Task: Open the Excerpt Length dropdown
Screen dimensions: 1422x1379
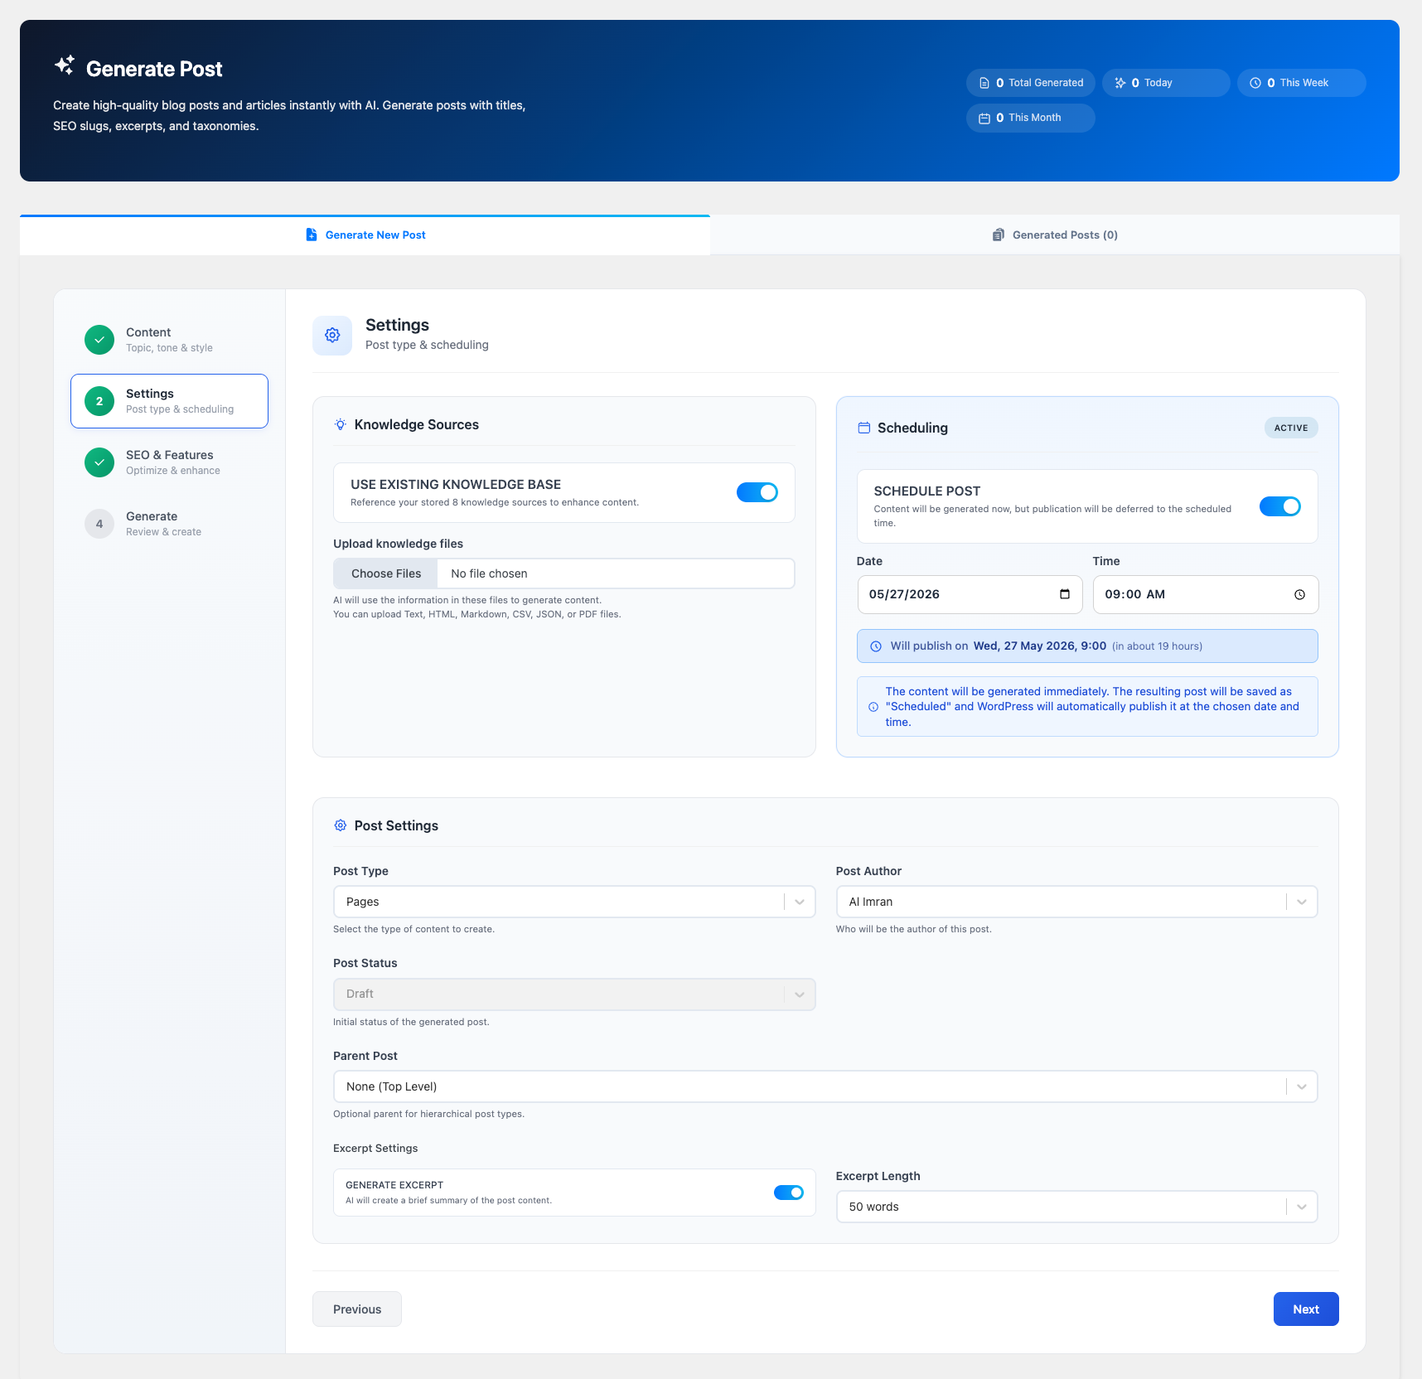Action: [1076, 1207]
